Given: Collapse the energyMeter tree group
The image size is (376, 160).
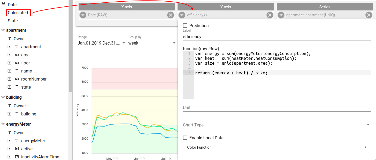Looking at the screenshot, I should (x=3, y=124).
